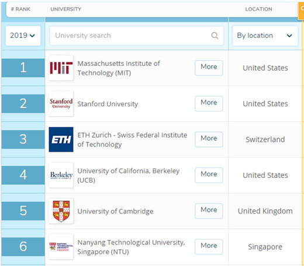Click United States location in Berkeley row

point(265,175)
